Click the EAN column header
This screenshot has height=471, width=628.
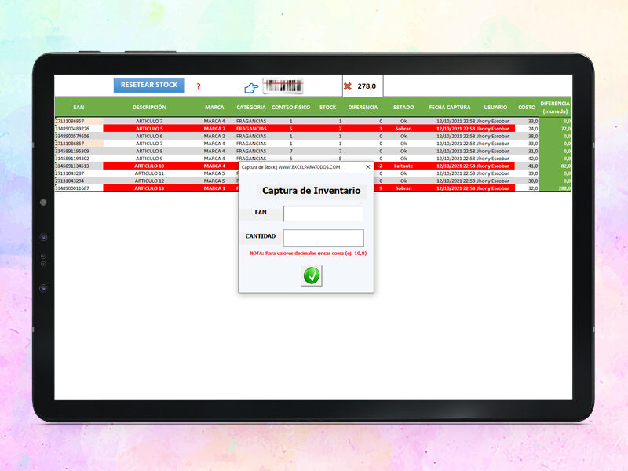coord(78,108)
